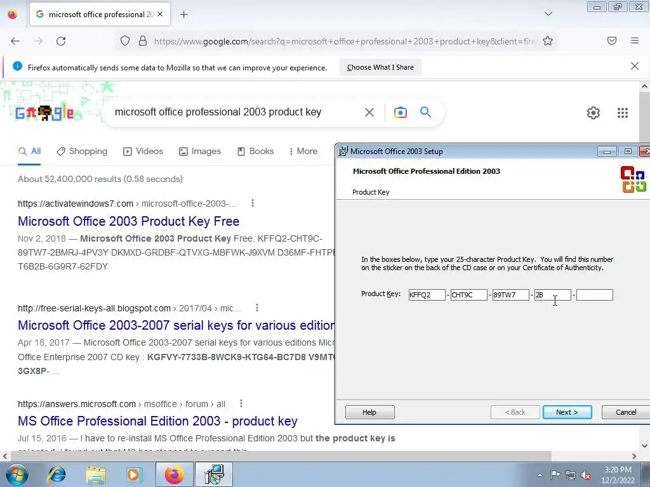Click the fourth Product Key box containing 2B
Screen dimensions: 650x487
click(x=552, y=295)
